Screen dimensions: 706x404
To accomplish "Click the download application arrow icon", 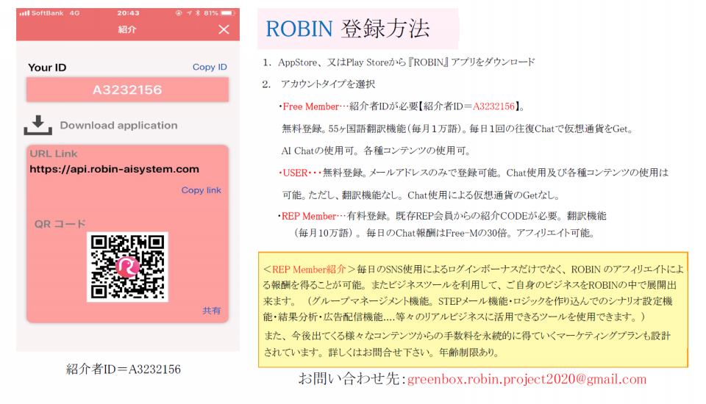I will 38,125.
